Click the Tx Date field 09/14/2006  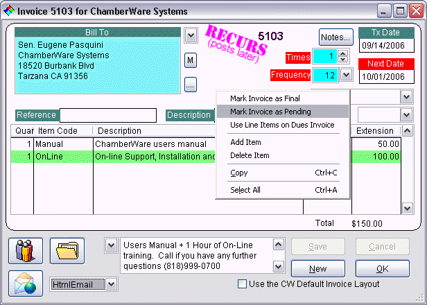[x=386, y=46]
